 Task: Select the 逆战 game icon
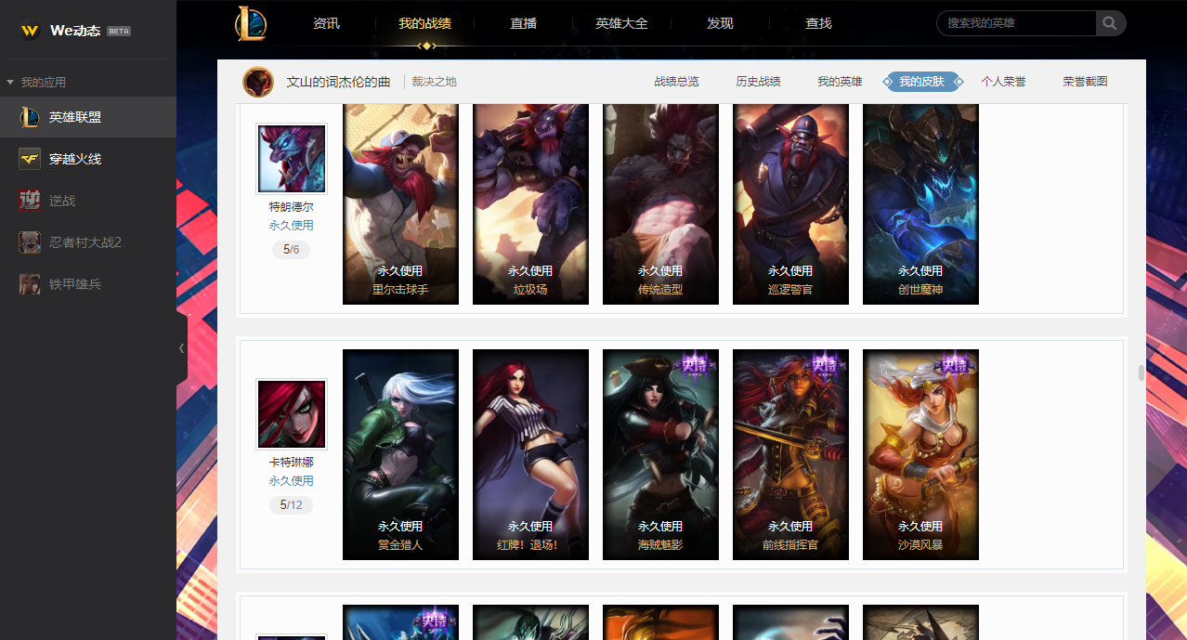(x=30, y=200)
